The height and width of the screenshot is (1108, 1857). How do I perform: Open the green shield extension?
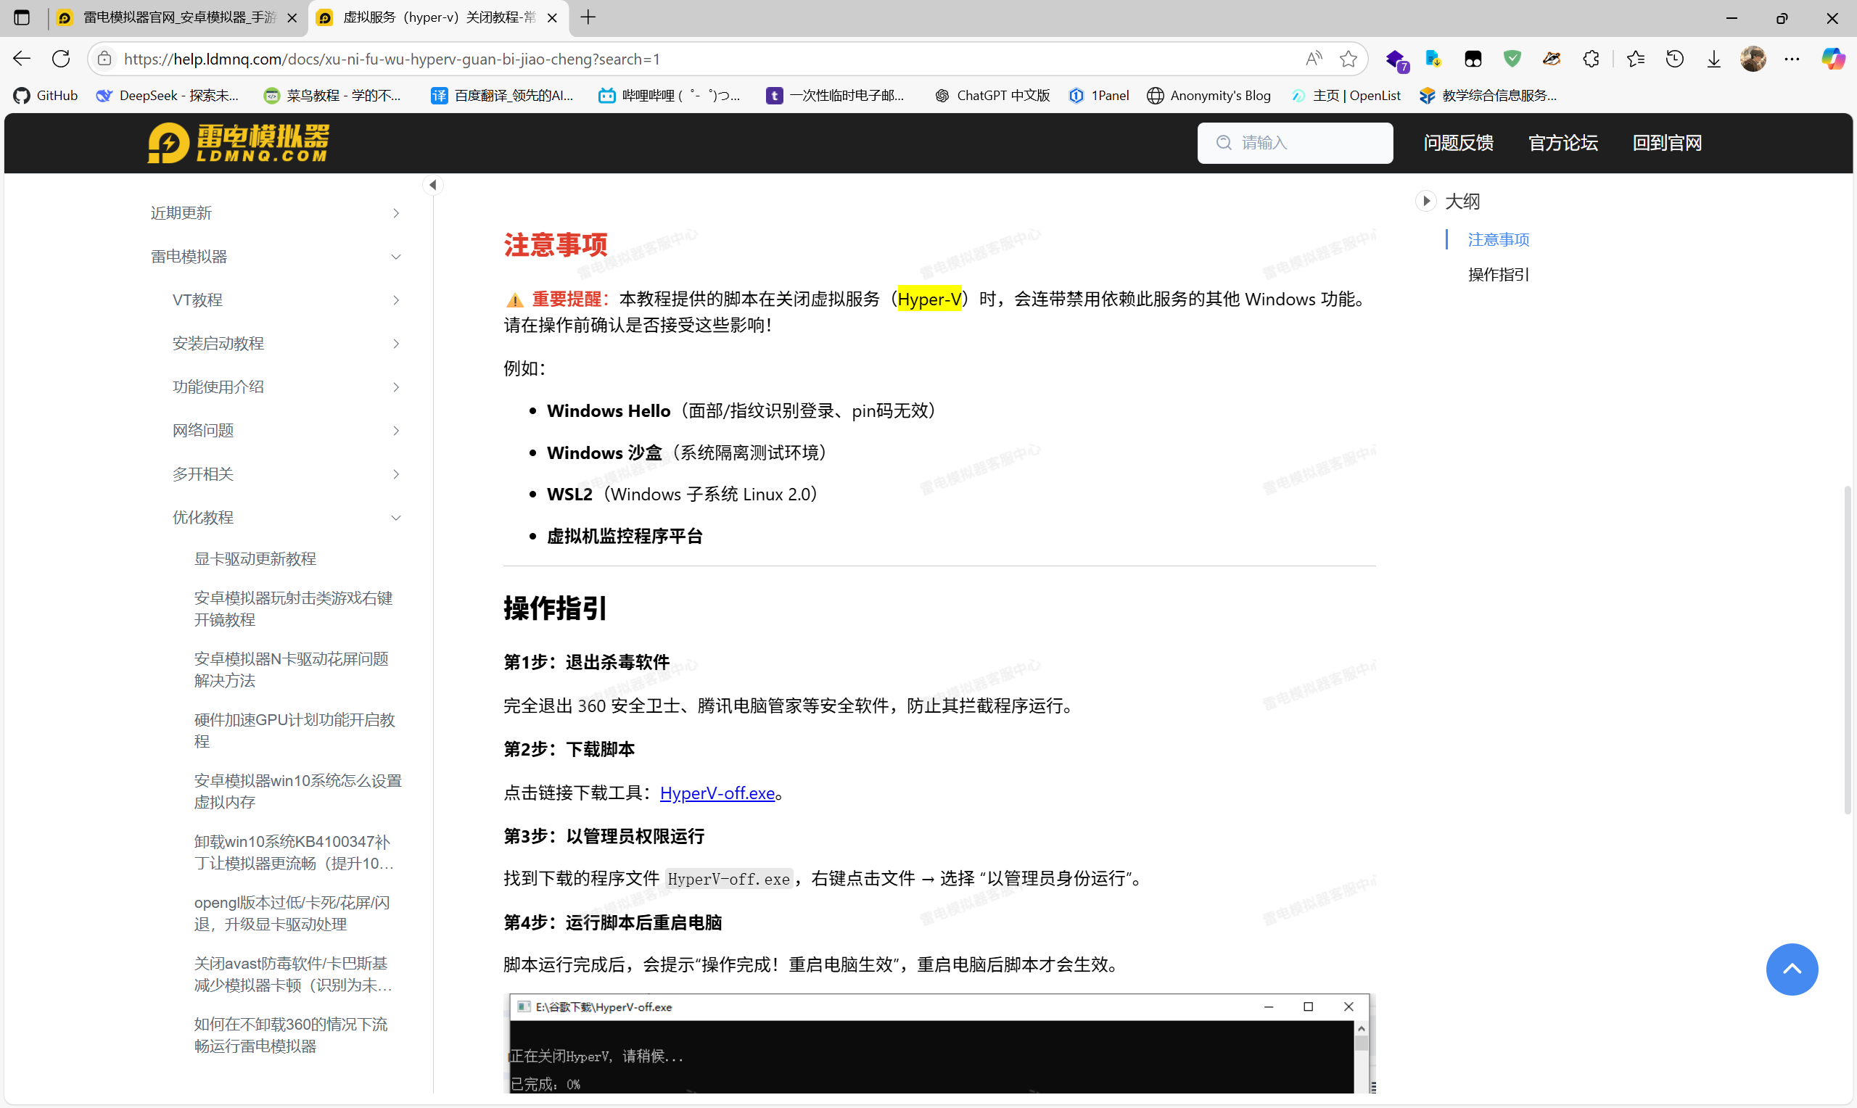click(1512, 59)
